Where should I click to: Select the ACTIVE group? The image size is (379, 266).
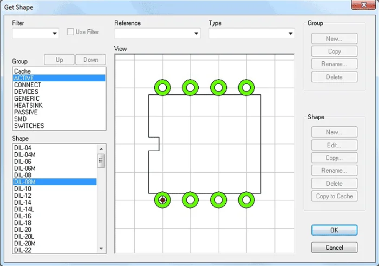click(59, 78)
